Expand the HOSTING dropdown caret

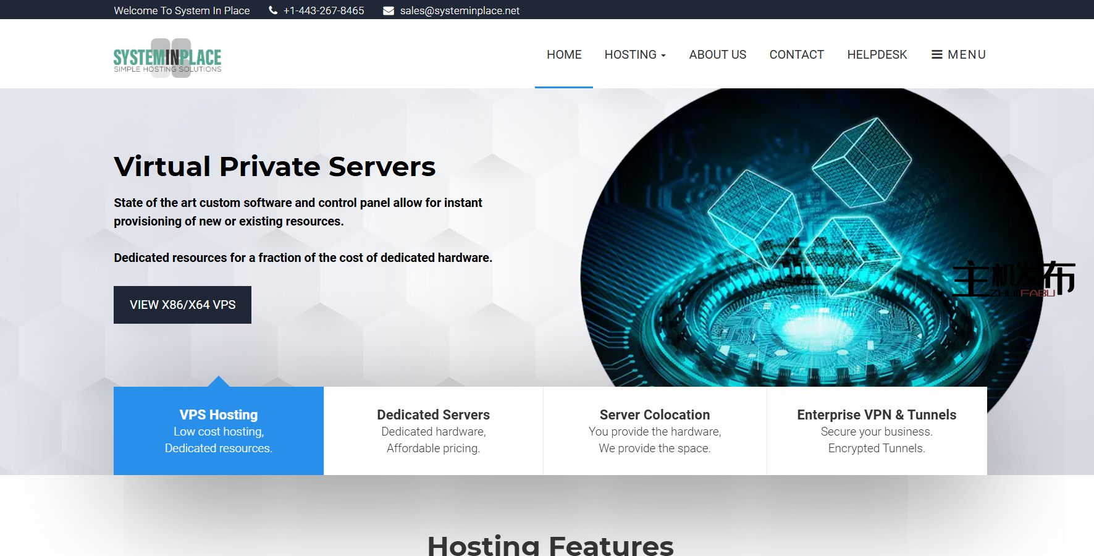coord(663,56)
